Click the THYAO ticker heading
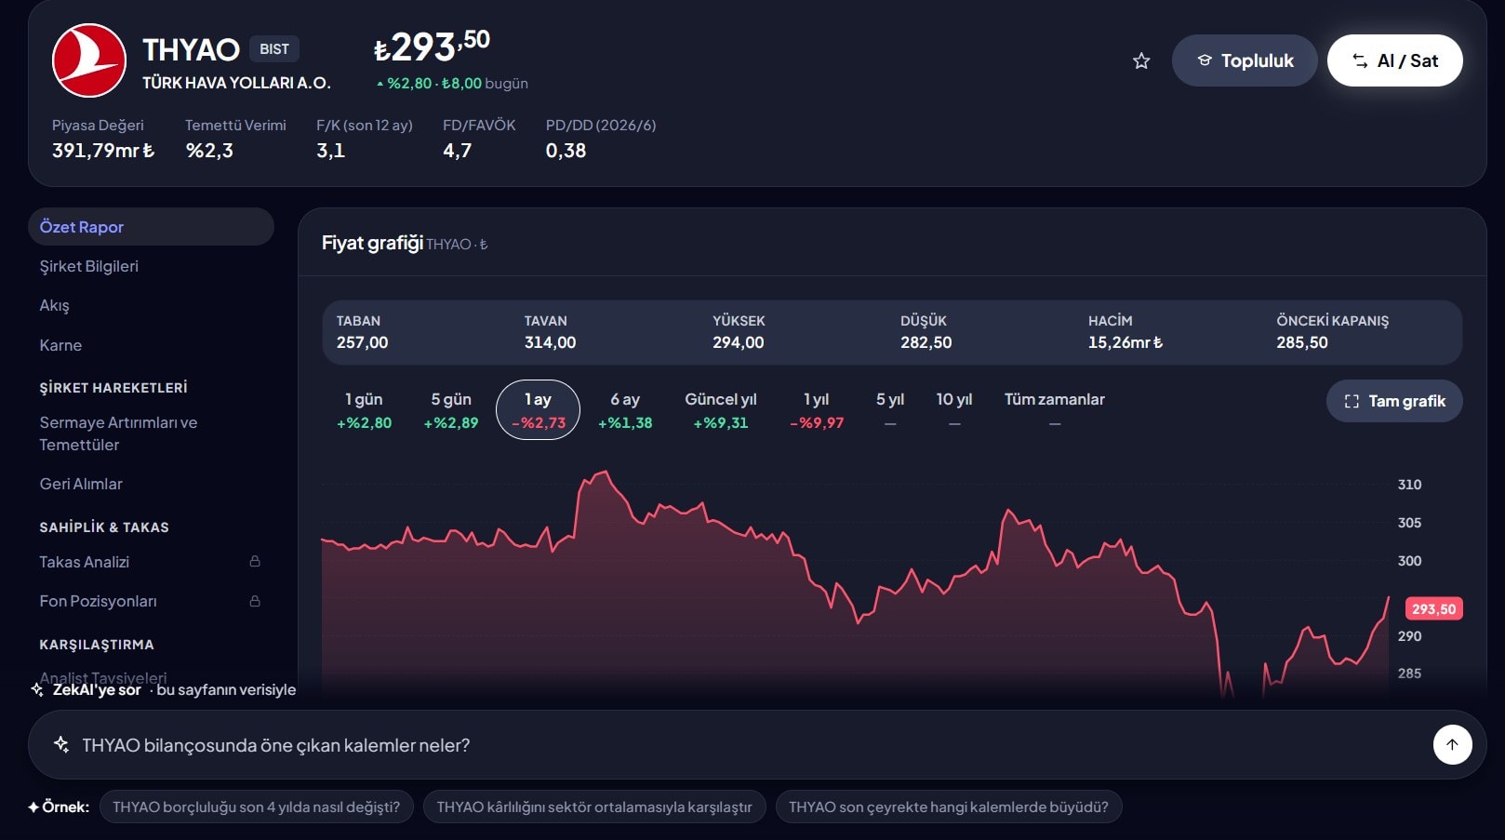 tap(191, 49)
